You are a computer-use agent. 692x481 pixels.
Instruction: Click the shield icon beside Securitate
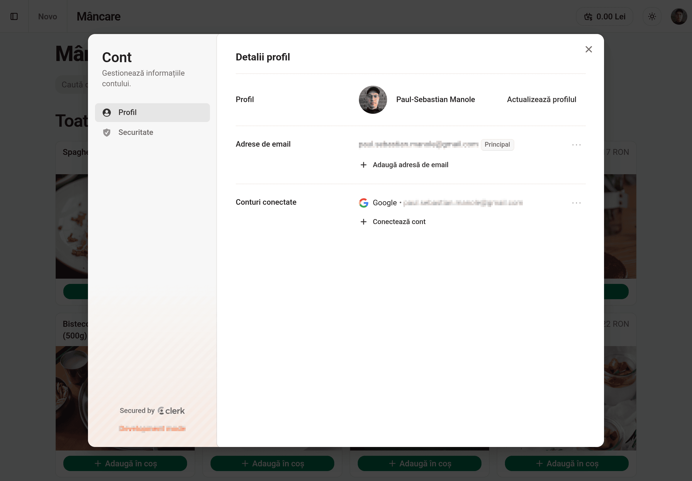click(x=107, y=133)
